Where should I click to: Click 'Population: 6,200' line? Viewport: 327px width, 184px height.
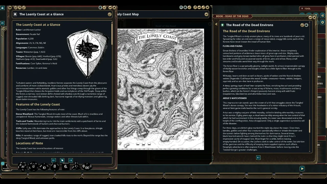click(25, 39)
